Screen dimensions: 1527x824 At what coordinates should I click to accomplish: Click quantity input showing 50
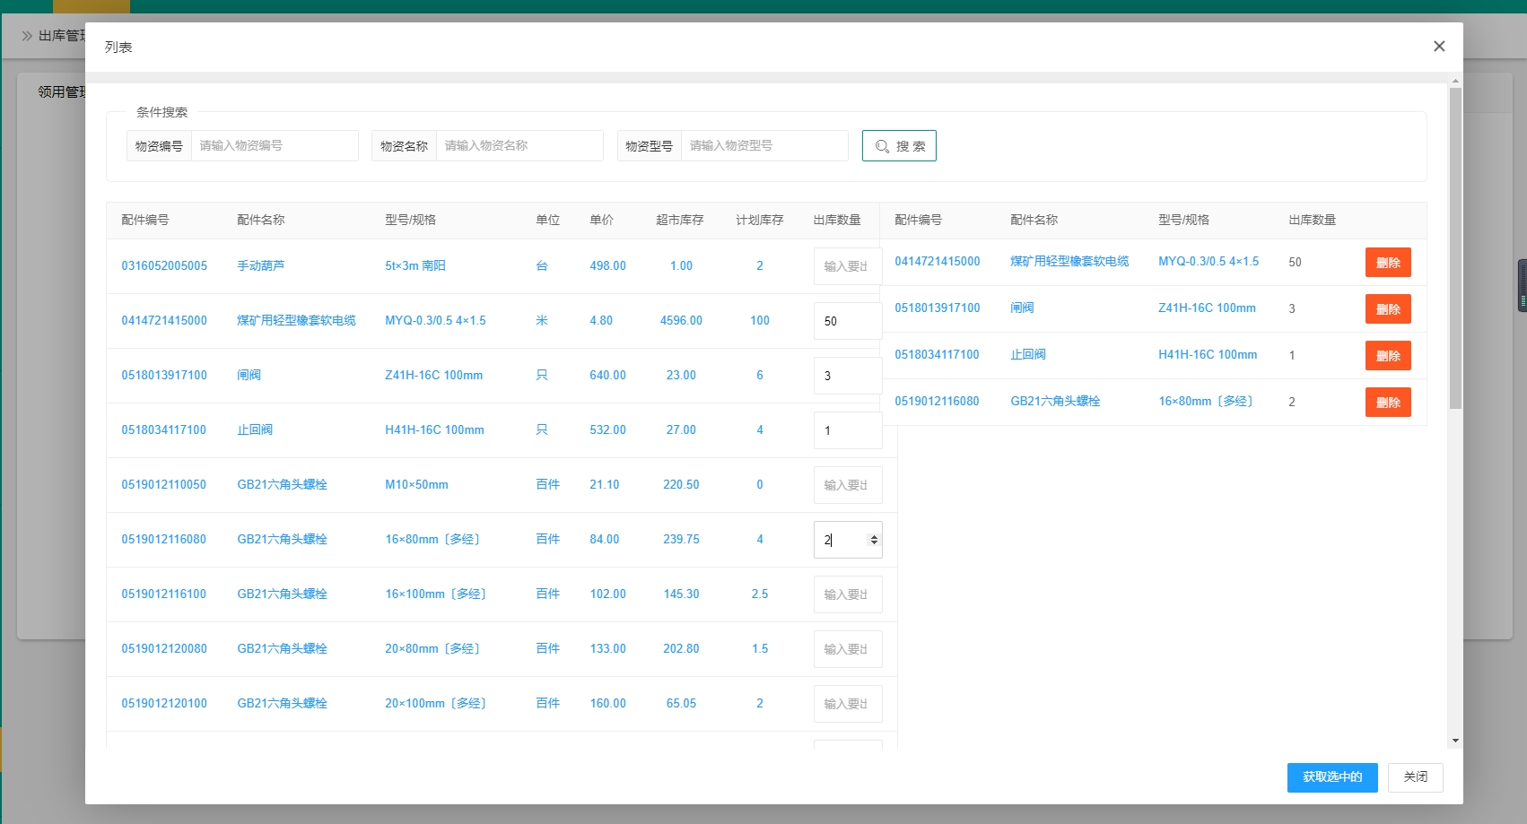(x=848, y=321)
